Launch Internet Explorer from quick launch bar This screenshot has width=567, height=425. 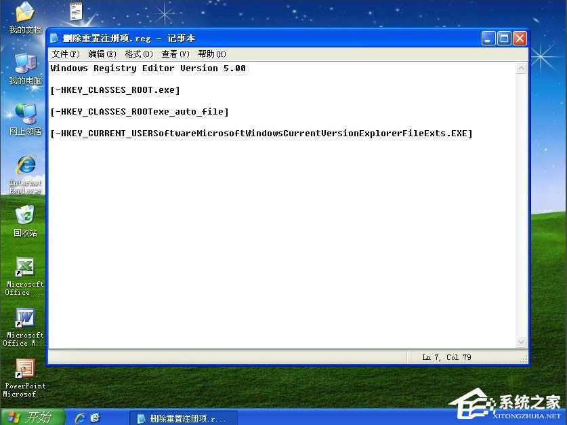tap(81, 418)
